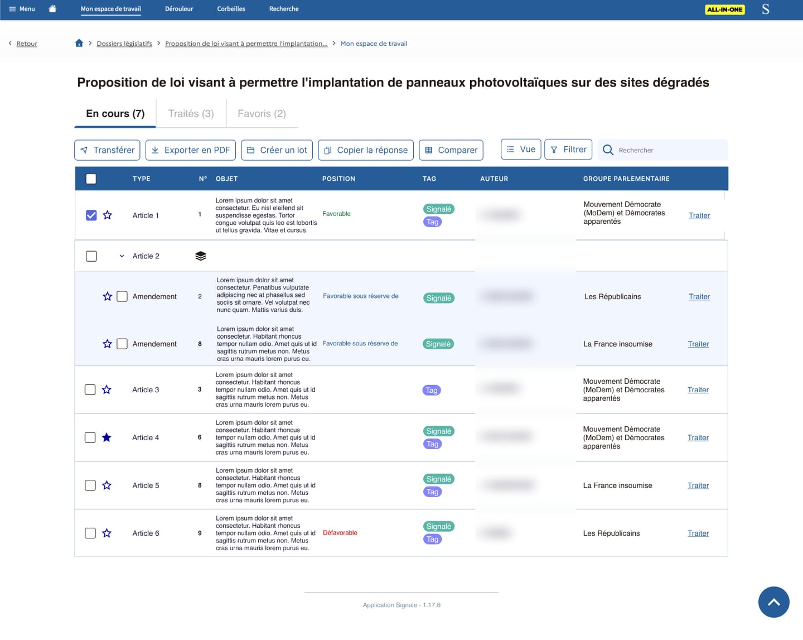The height and width of the screenshot is (640, 803).
Task: Click the Retour back arrow icon
Action: 10,43
